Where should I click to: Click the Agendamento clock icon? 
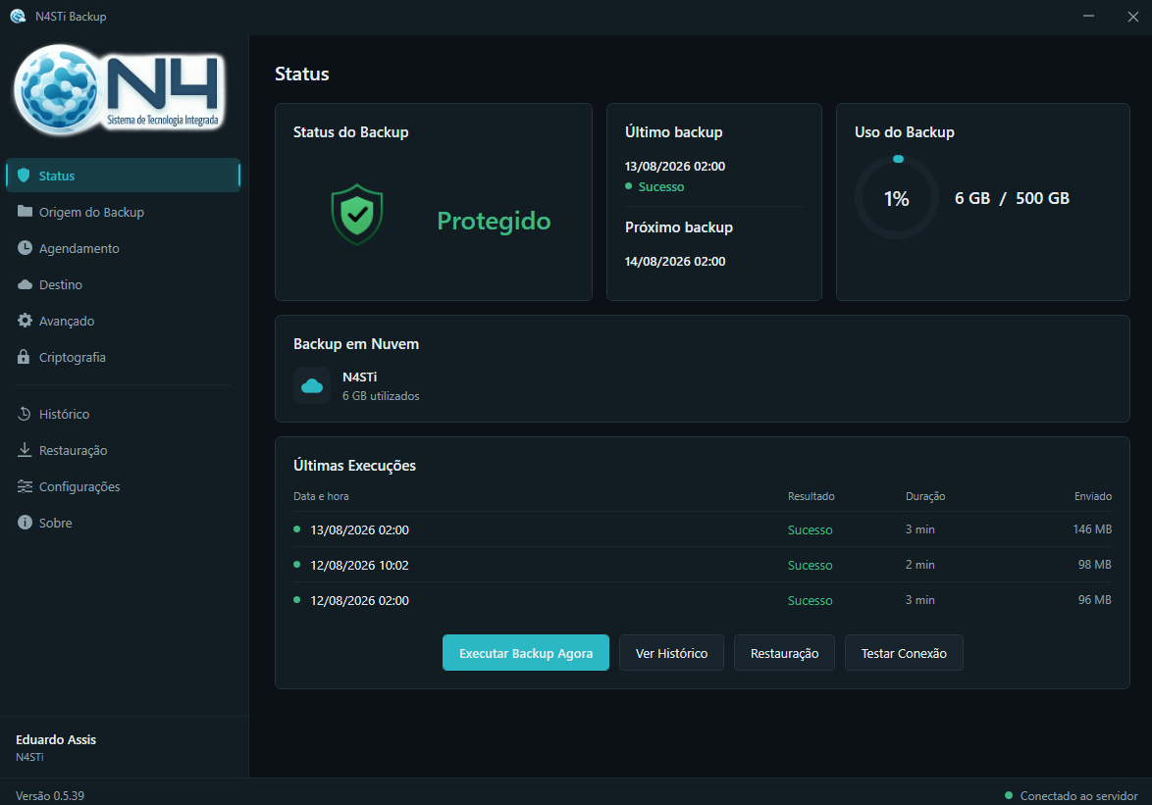pos(25,248)
